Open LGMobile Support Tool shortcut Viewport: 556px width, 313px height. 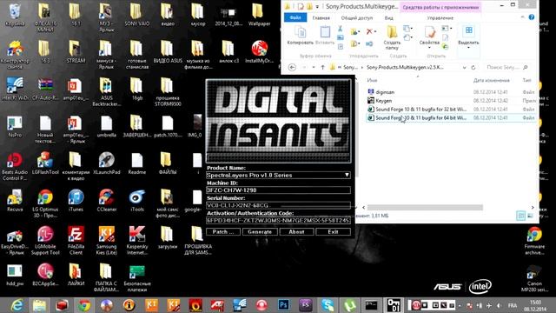click(x=45, y=240)
